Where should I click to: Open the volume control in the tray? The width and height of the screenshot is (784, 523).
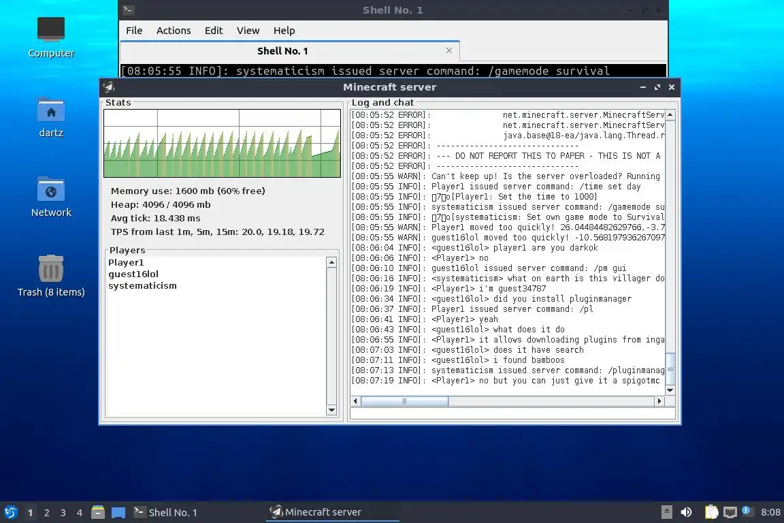686,512
